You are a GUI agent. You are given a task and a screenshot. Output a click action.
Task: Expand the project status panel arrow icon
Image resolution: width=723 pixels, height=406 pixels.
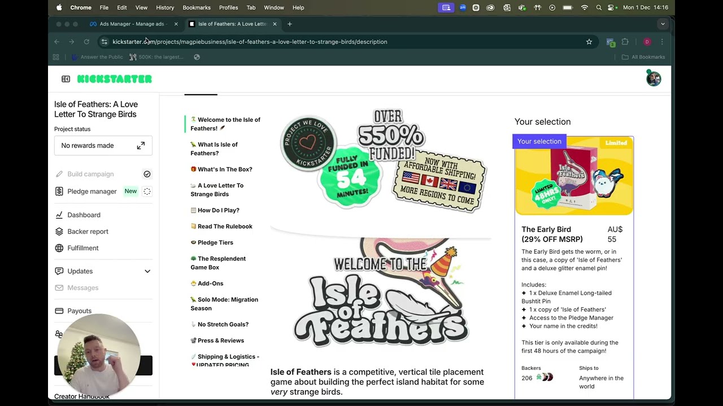click(x=141, y=145)
